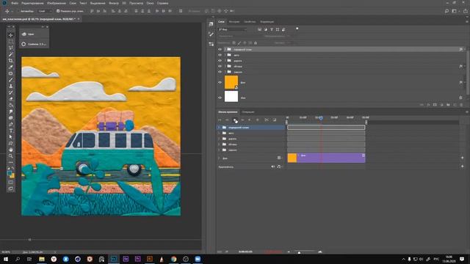This screenshot has width=470, height=264.
Task: Select the Pen tool
Action: coord(11,124)
